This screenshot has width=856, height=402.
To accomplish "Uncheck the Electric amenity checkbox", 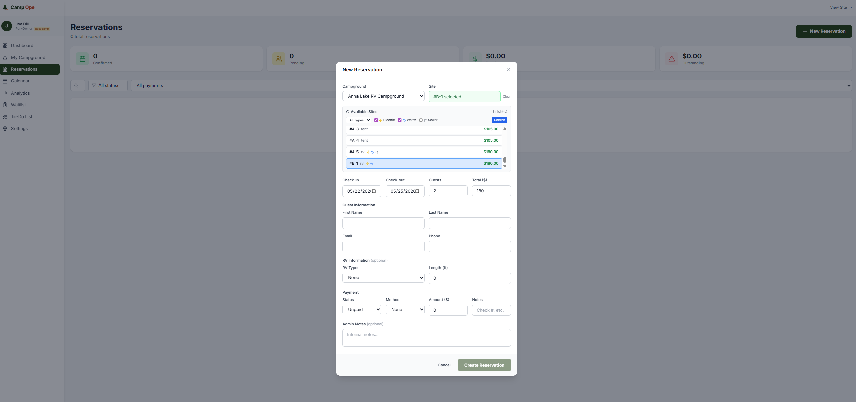I will point(376,120).
